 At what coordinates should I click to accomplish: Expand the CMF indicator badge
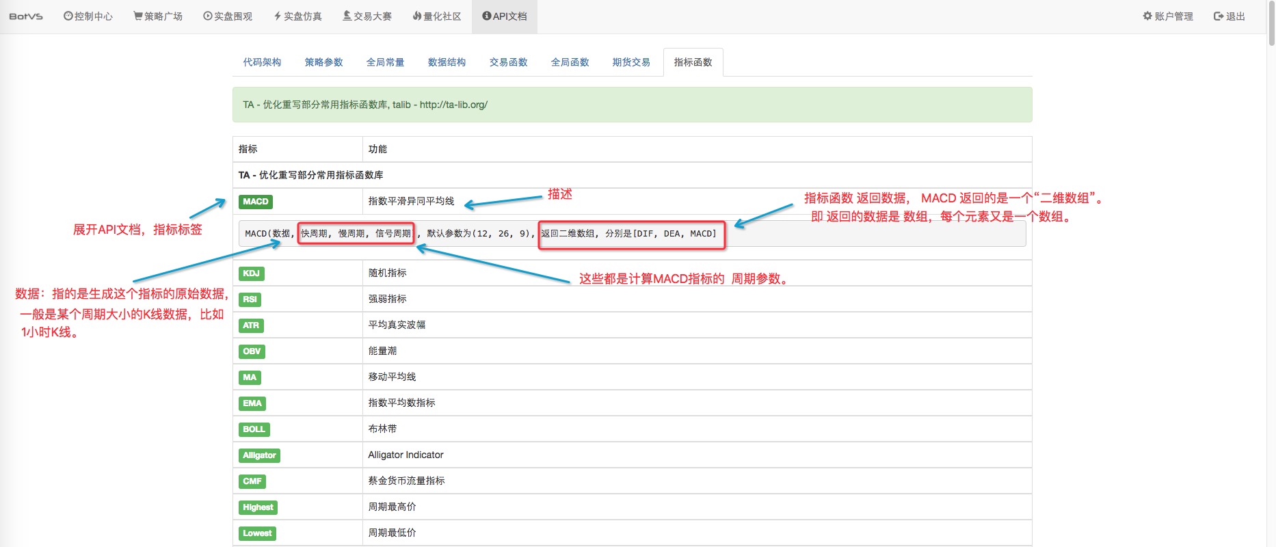tap(252, 481)
